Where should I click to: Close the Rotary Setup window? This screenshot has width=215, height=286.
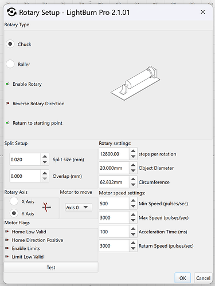click(x=203, y=12)
